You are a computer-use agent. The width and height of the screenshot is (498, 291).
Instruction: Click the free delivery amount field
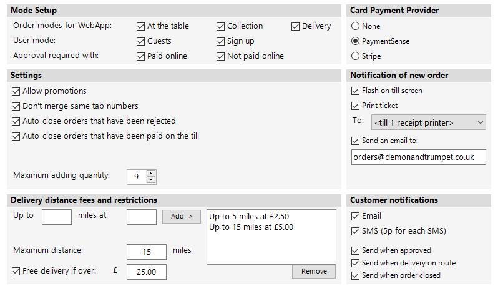click(146, 272)
